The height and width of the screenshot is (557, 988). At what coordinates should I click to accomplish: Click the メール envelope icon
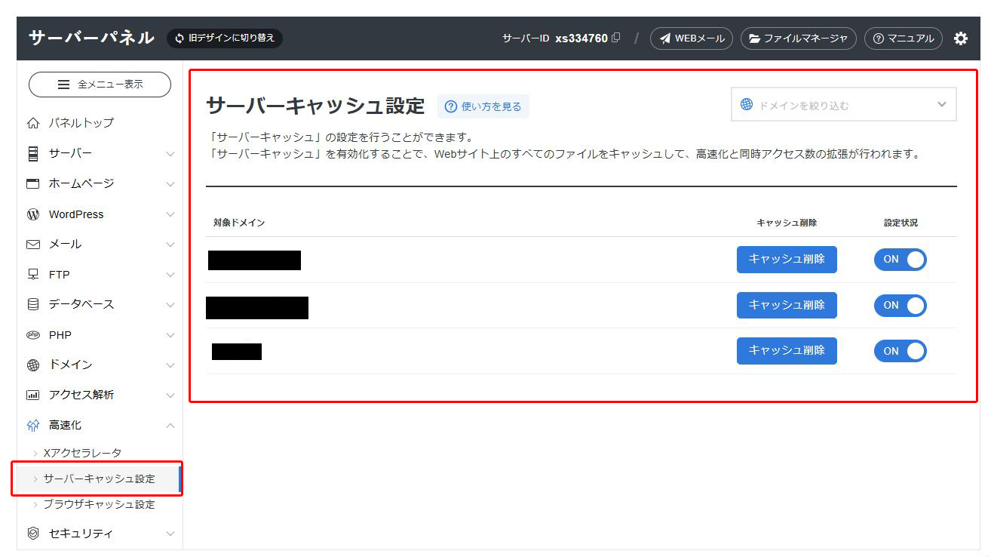point(32,245)
